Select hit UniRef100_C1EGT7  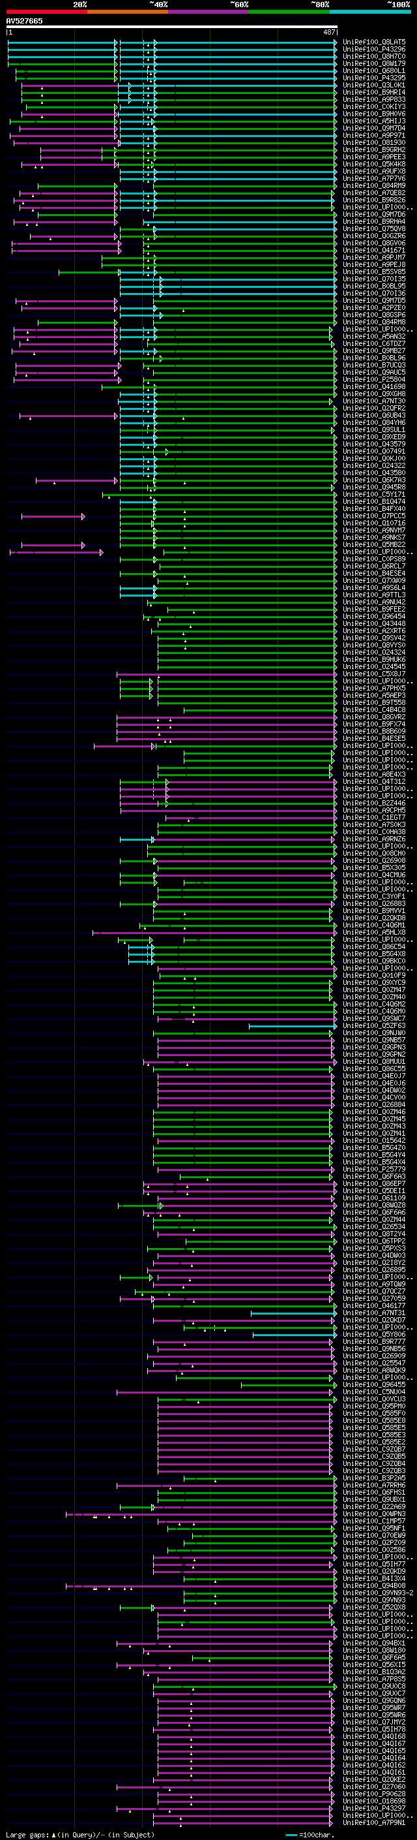tap(374, 818)
